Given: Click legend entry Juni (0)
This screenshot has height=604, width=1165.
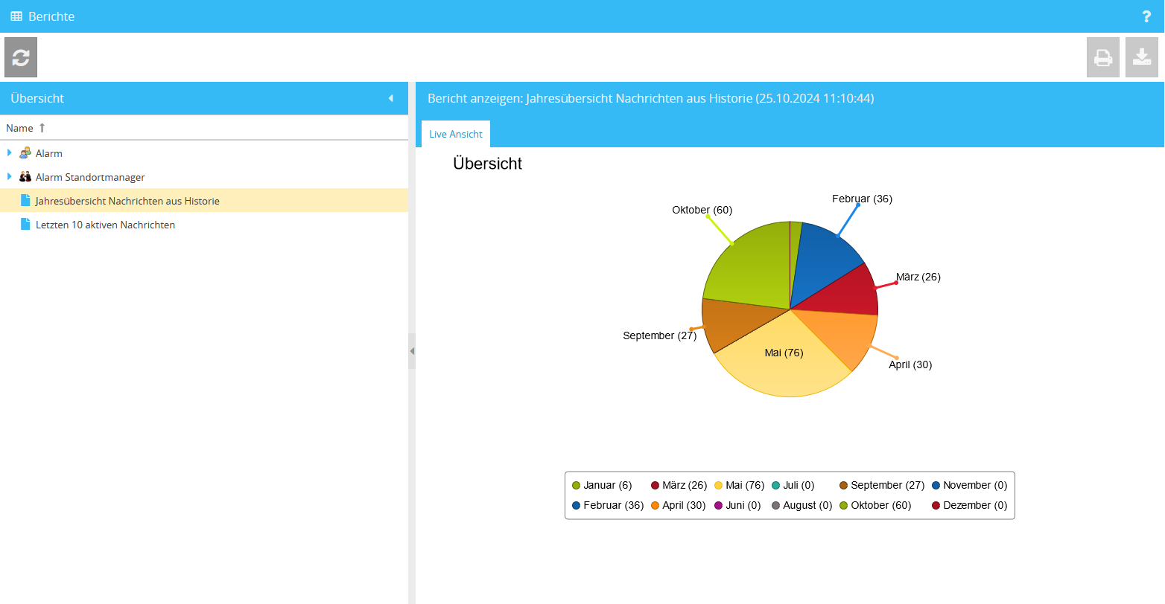Looking at the screenshot, I should click(737, 505).
